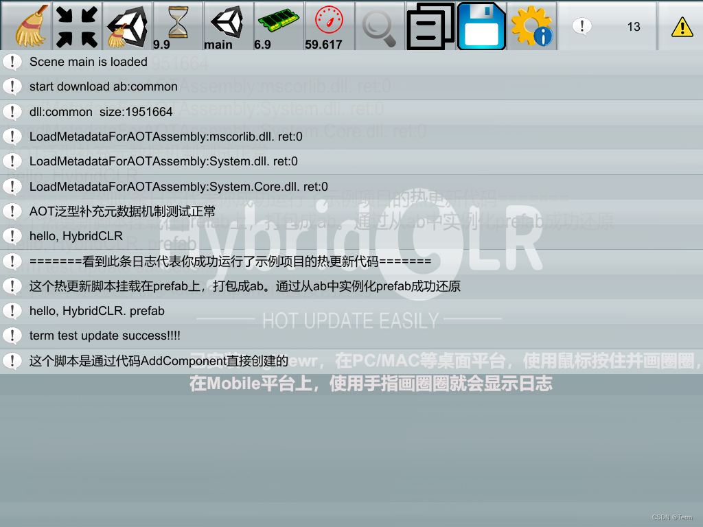Click info icon beside 'term test update success!!!!'
This screenshot has height=527, width=703.
tap(12, 336)
